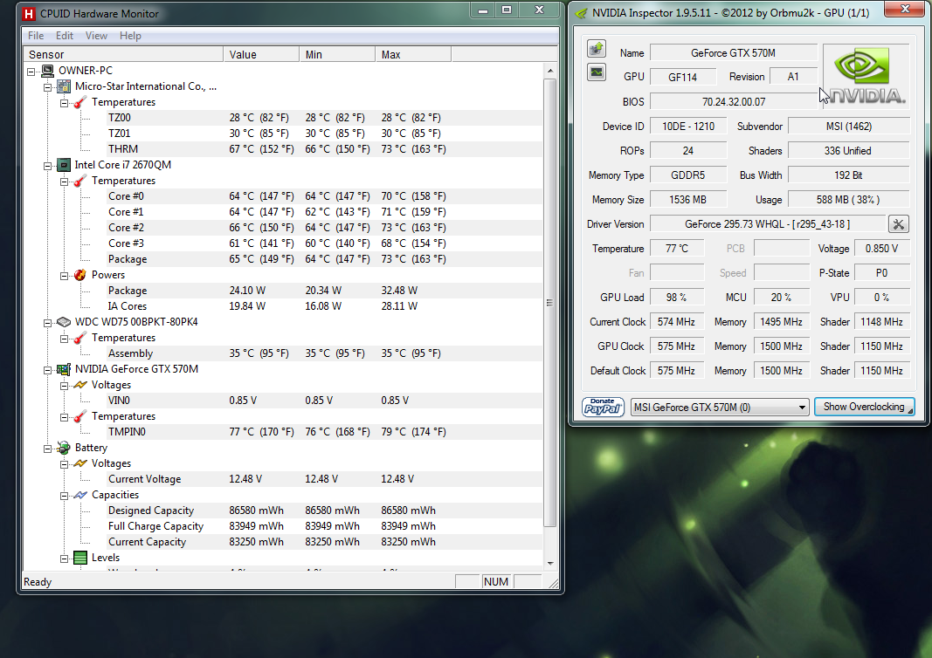
Task: Click the Powers flame icon
Action: (80, 275)
